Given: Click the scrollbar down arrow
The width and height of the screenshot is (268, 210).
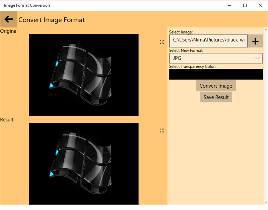Looking at the screenshot, I should 266,202.
